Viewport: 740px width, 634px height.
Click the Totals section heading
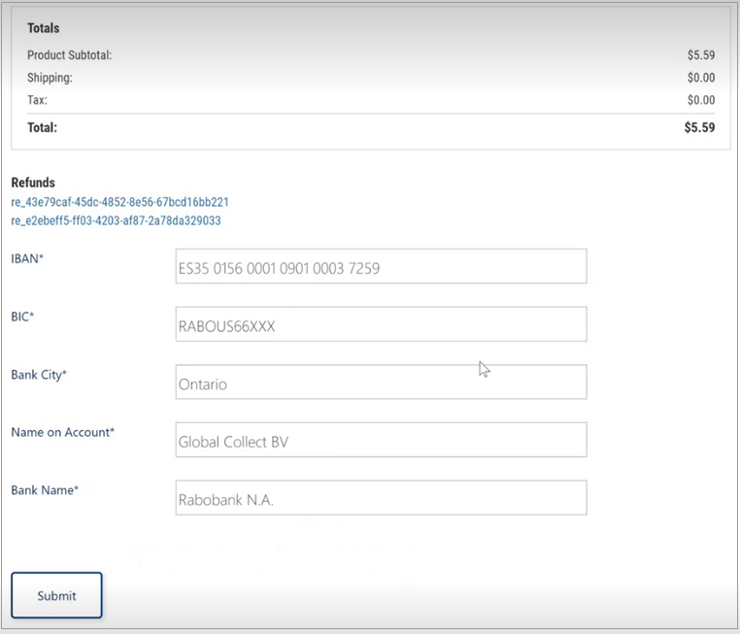point(43,28)
